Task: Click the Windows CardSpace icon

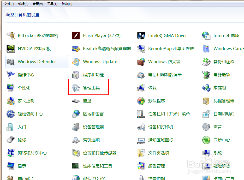Action: coord(206,49)
